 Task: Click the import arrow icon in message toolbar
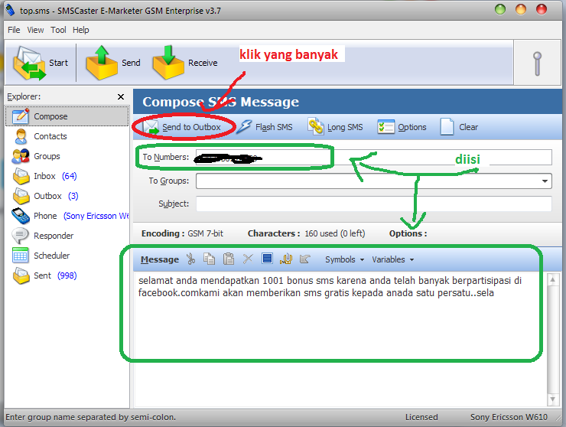point(305,259)
